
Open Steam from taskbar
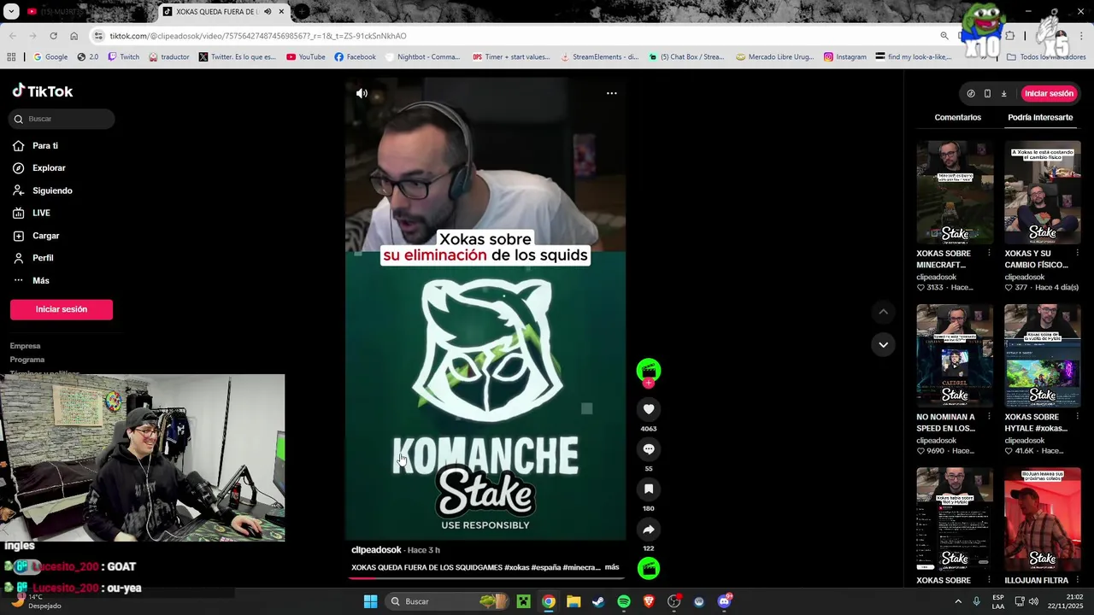coord(598,601)
